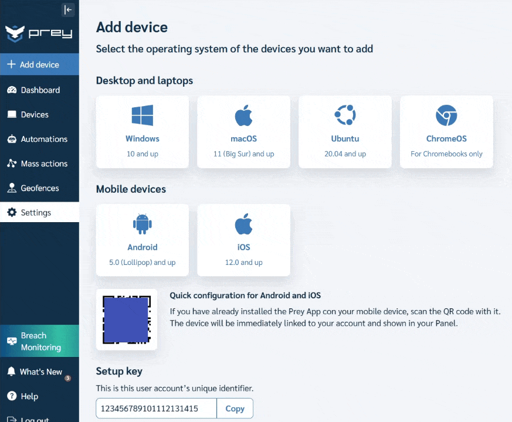Click the Log out door icon
The image size is (512, 422).
[12, 419]
